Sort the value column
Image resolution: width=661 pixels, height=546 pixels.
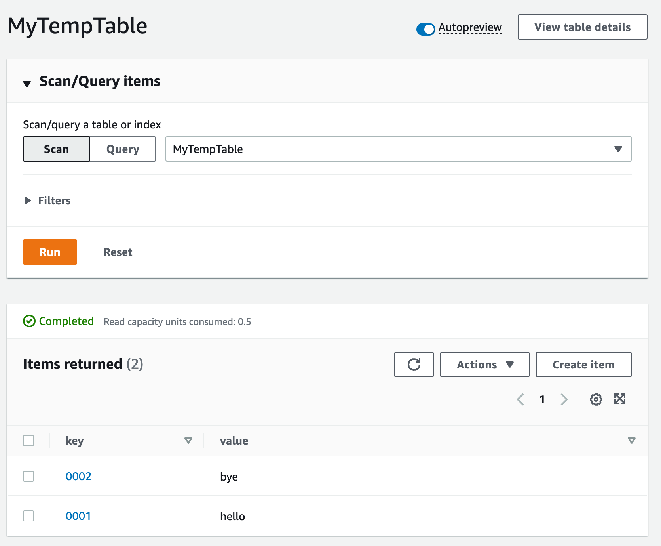tap(631, 440)
